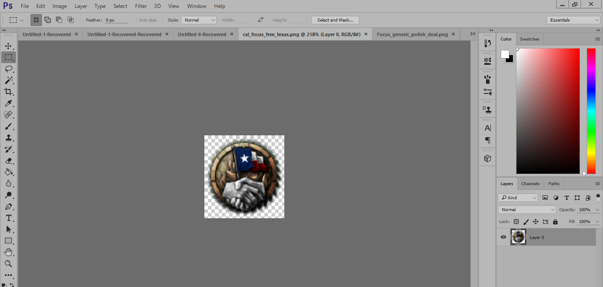Open the 3D panel icon
Viewport: 603px width, 287px height.
pyautogui.click(x=488, y=158)
